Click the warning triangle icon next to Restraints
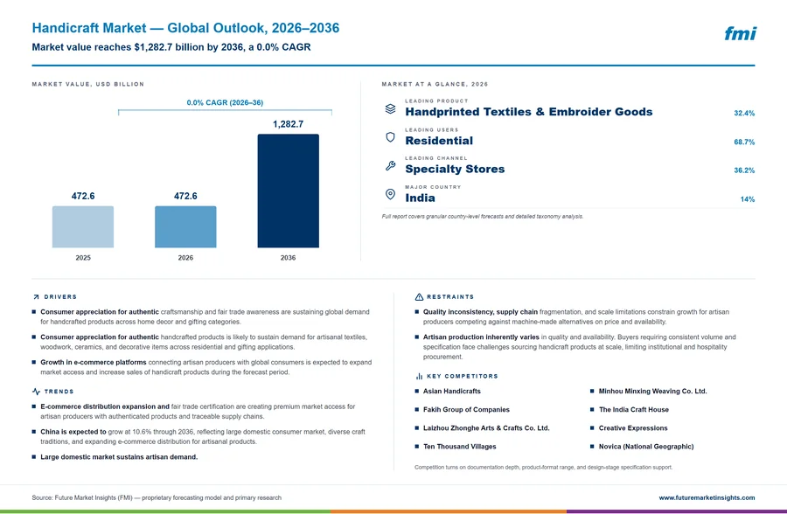This screenshot has width=787, height=514. click(x=419, y=297)
